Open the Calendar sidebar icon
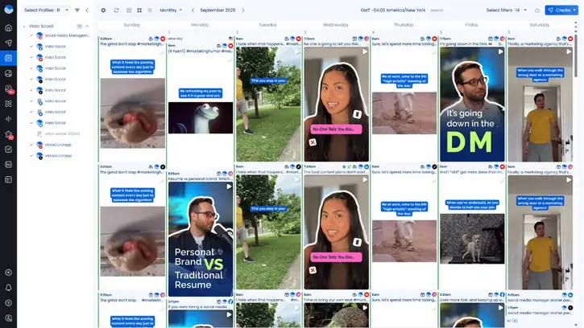This screenshot has height=328, width=584. tap(8, 59)
